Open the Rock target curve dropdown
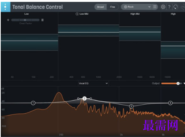This screenshot has width=185, height=137. (x=137, y=7)
